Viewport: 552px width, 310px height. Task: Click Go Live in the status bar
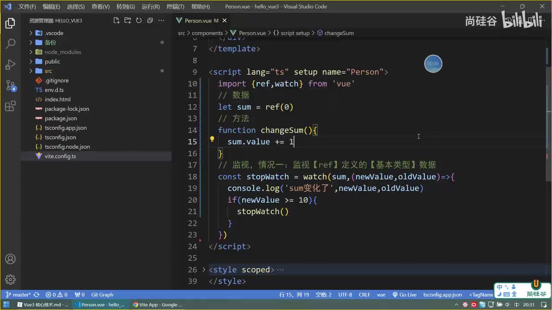(x=405, y=295)
